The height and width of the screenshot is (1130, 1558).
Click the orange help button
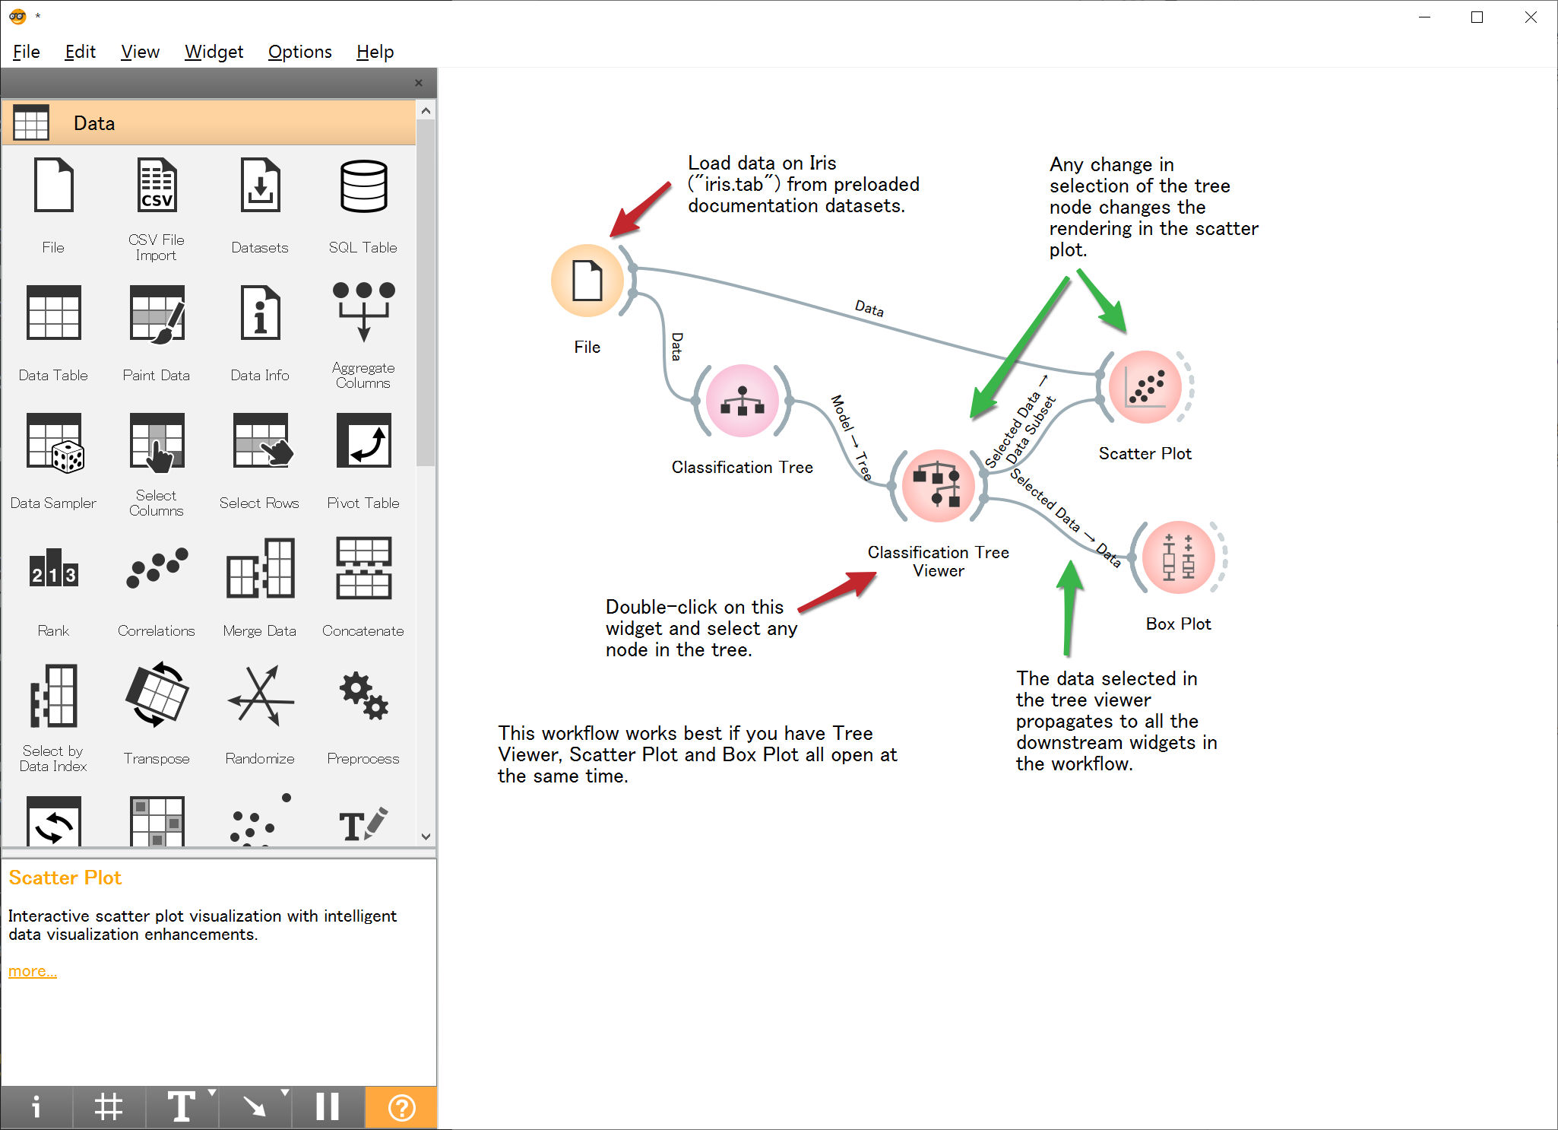tap(401, 1108)
